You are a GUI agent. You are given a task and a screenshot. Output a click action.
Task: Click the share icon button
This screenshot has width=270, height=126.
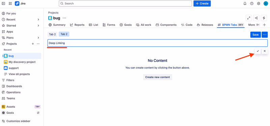[x=256, y=18]
